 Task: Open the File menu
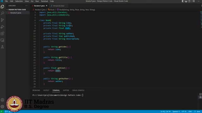point(6,1)
